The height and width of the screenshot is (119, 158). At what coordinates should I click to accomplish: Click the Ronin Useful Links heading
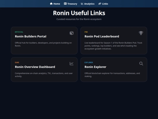click(79, 13)
